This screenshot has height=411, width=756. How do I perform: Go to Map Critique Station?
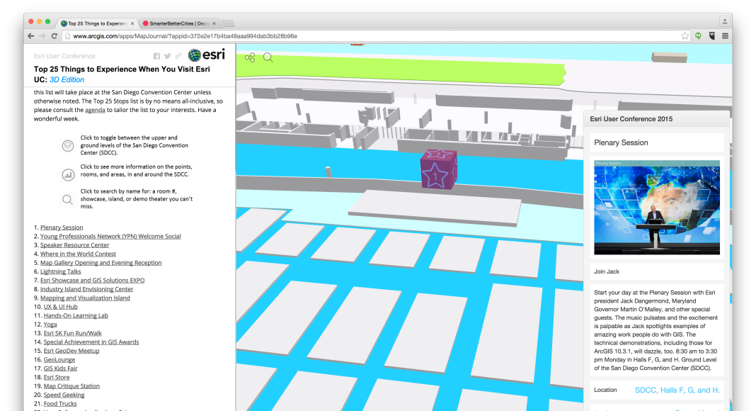pos(71,386)
